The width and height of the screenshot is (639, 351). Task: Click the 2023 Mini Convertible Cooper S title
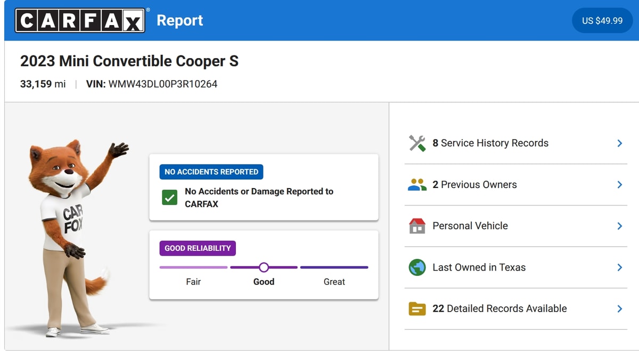[x=129, y=61]
